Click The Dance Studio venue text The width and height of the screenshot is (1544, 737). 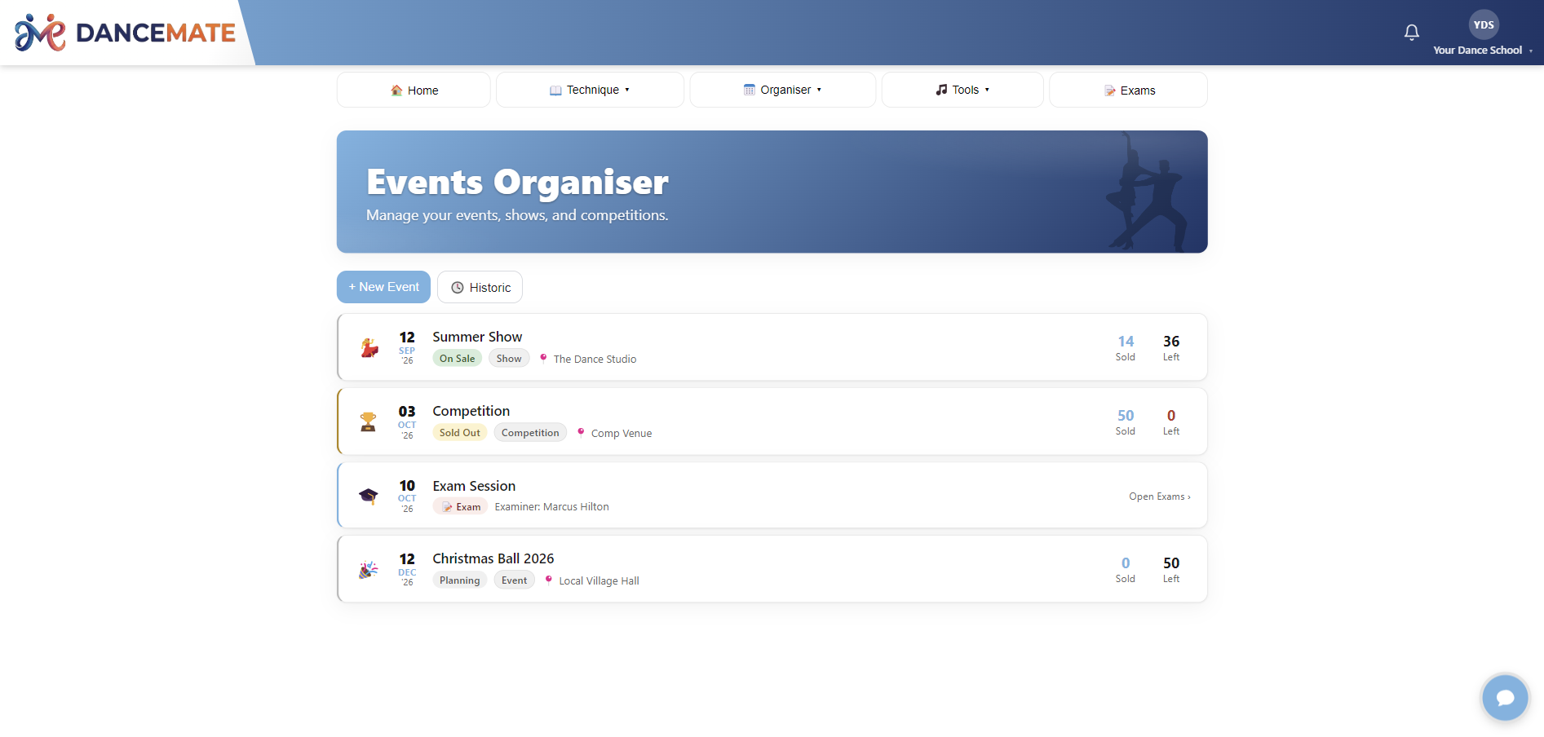point(595,360)
